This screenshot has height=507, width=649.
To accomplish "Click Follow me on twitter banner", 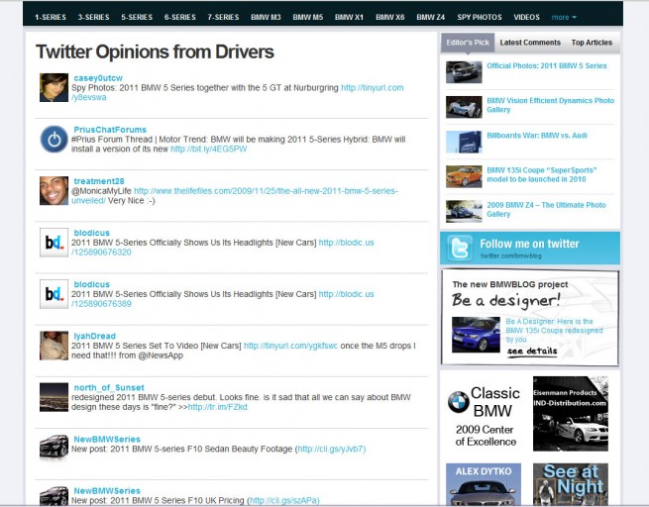I will (530, 249).
